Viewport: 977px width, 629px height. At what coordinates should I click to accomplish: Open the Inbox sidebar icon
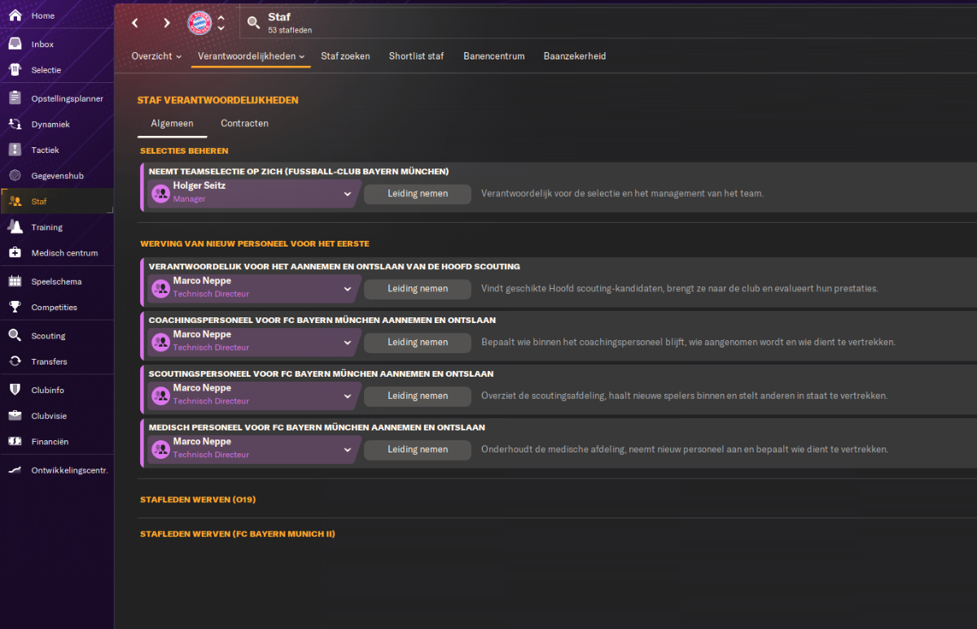point(15,44)
